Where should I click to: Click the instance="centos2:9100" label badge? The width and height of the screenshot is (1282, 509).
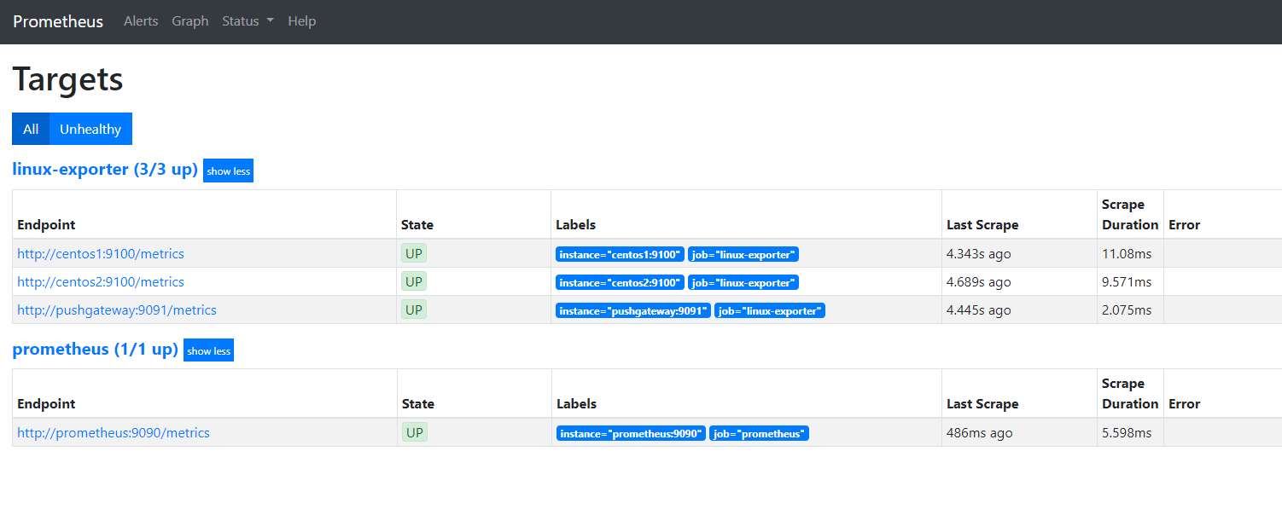[x=620, y=282]
